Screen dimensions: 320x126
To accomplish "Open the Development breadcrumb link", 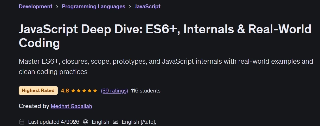I will (x=36, y=6).
